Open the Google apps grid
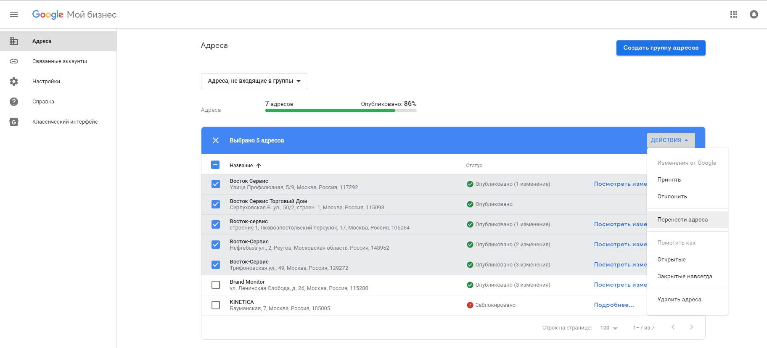The image size is (767, 348). [734, 14]
